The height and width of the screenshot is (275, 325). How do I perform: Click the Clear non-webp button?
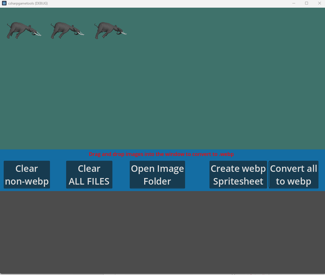(x=27, y=175)
